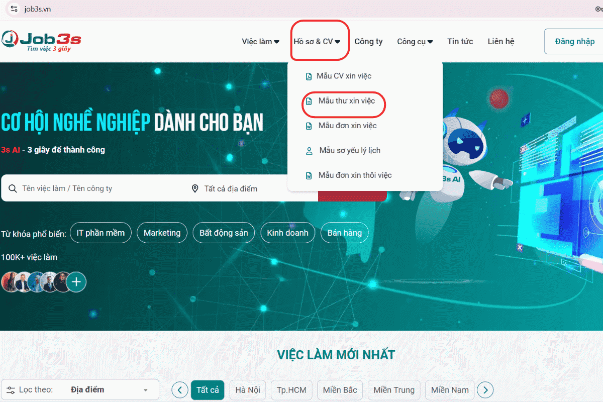Select the Mẫu CV xin việc document icon
The height and width of the screenshot is (402, 603).
tap(308, 76)
